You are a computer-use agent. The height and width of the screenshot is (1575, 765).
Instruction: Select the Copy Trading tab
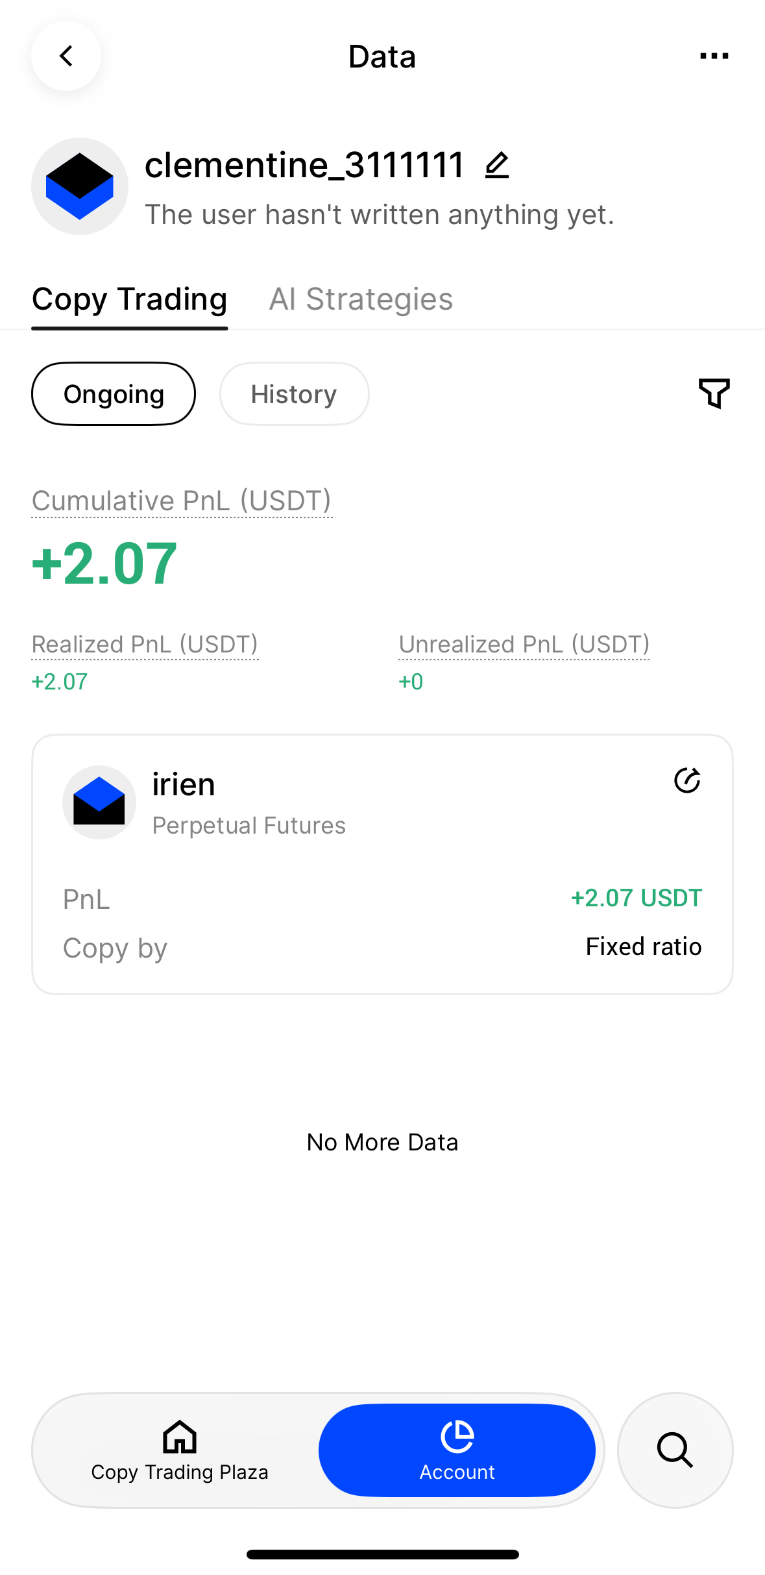click(130, 299)
